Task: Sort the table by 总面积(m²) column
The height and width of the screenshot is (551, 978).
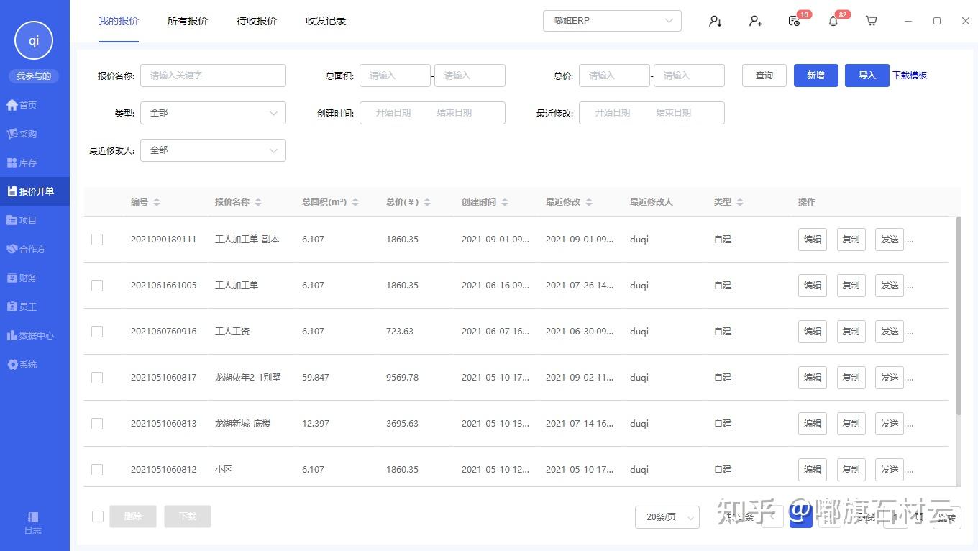Action: tap(355, 202)
